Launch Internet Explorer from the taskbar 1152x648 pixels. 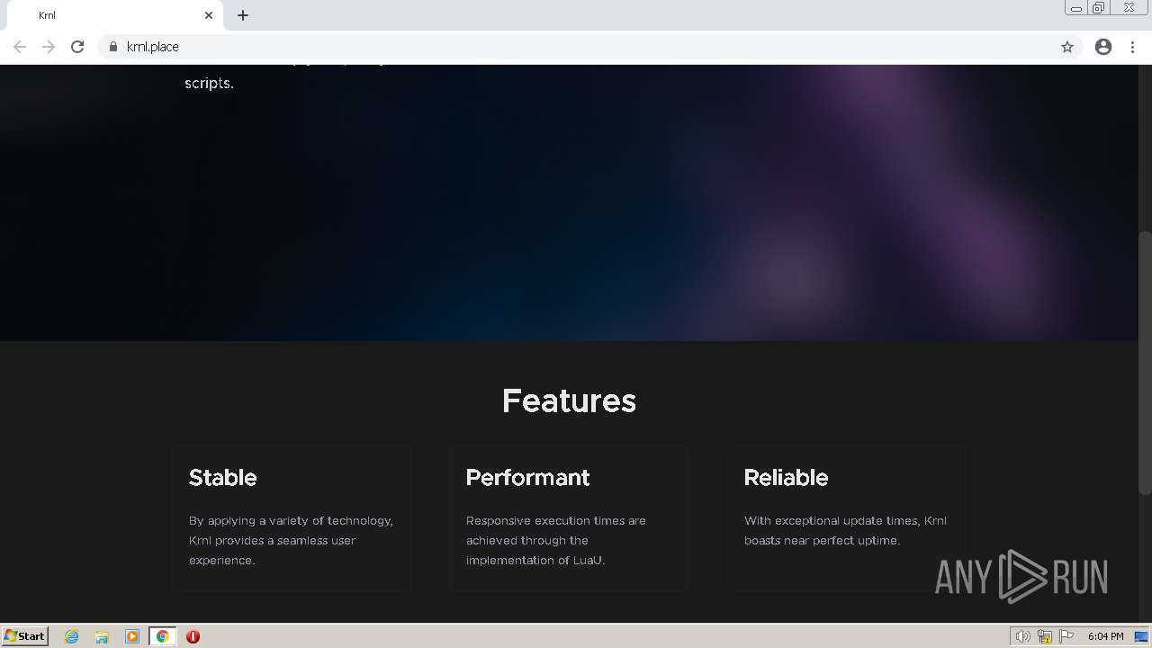point(72,636)
